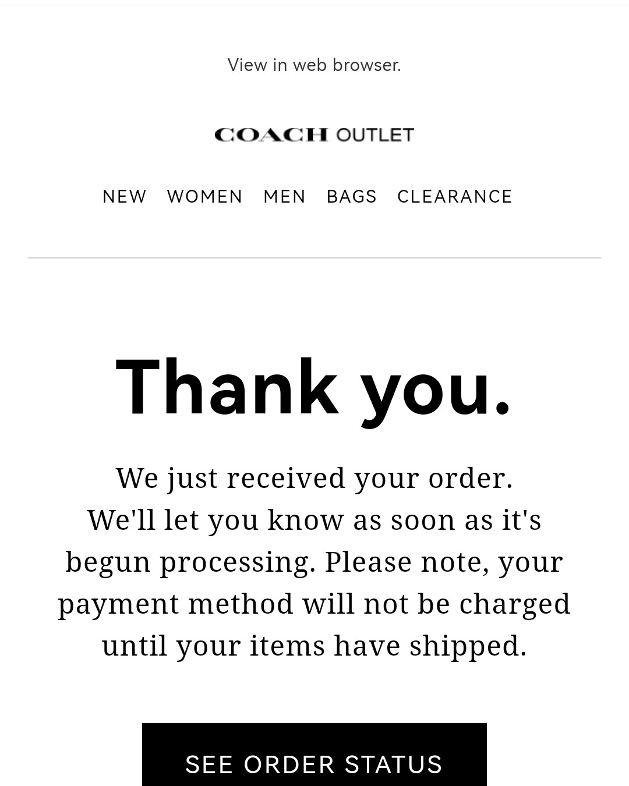The height and width of the screenshot is (786, 629).
Task: Click the OUTLET text in the logo
Action: coord(375,135)
